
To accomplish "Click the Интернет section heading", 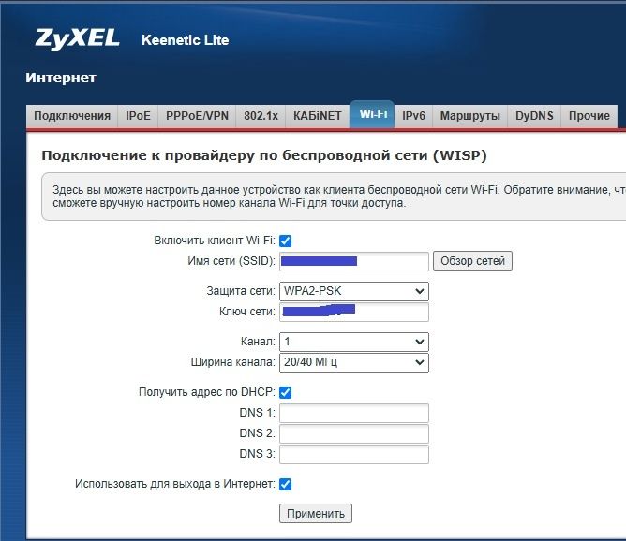I will click(x=61, y=78).
